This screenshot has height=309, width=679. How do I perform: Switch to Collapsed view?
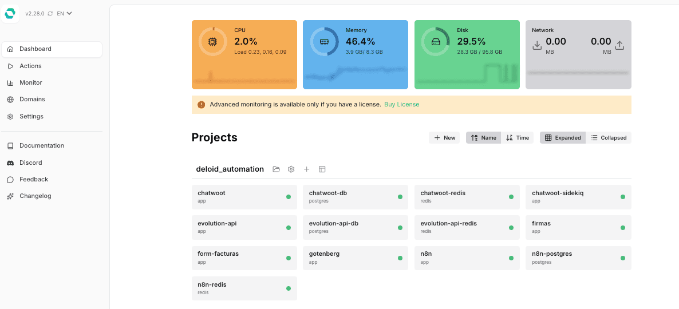coord(609,138)
